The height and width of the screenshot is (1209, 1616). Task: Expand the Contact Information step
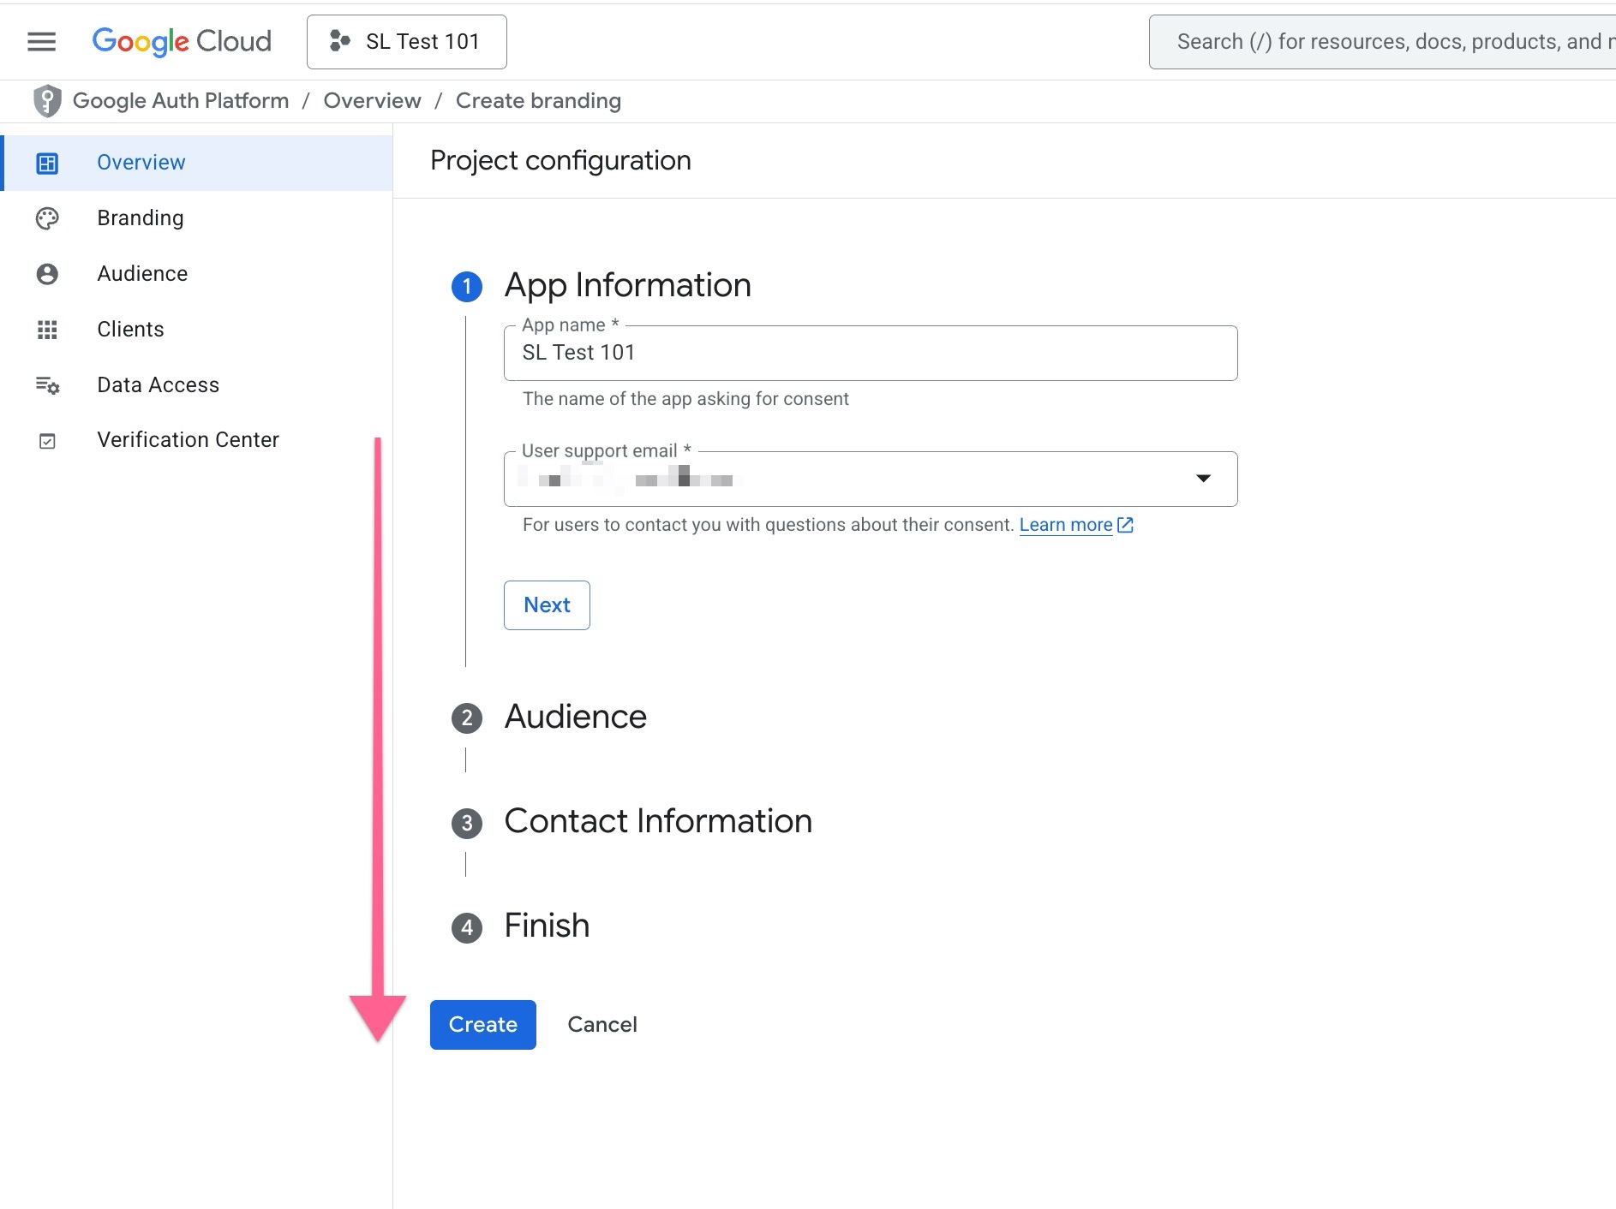(657, 821)
